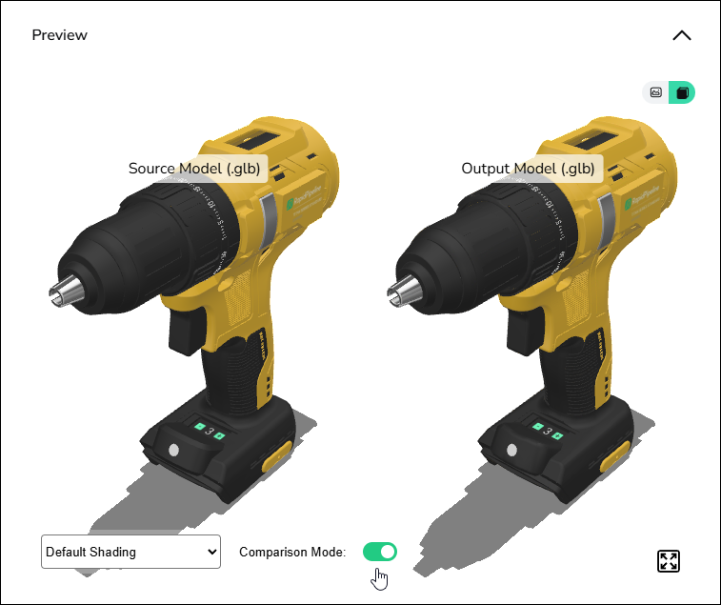This screenshot has width=721, height=605.
Task: Click the Preview section title
Action: [x=59, y=35]
